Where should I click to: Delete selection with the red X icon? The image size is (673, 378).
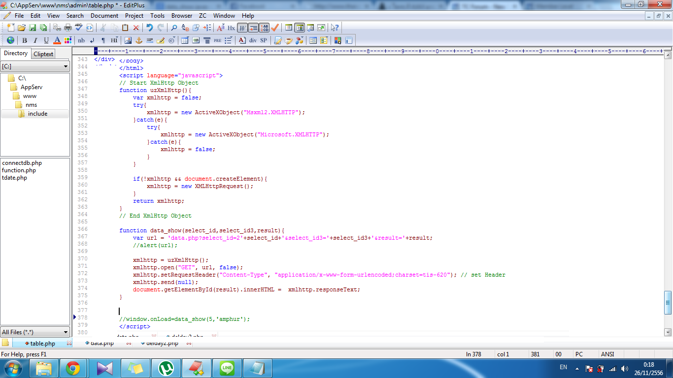(x=136, y=28)
